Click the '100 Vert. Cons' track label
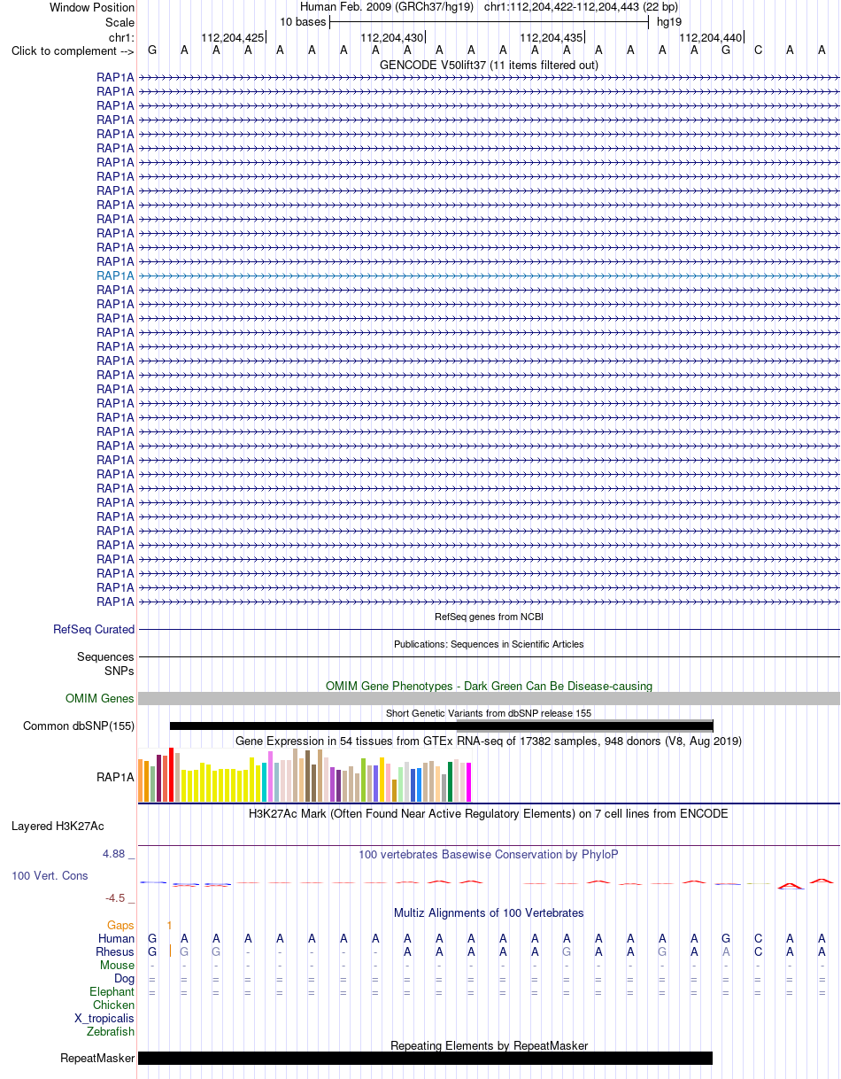The width and height of the screenshot is (841, 1079). click(x=50, y=875)
